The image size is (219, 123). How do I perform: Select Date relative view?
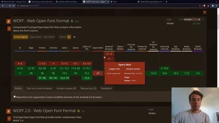(49, 37)
